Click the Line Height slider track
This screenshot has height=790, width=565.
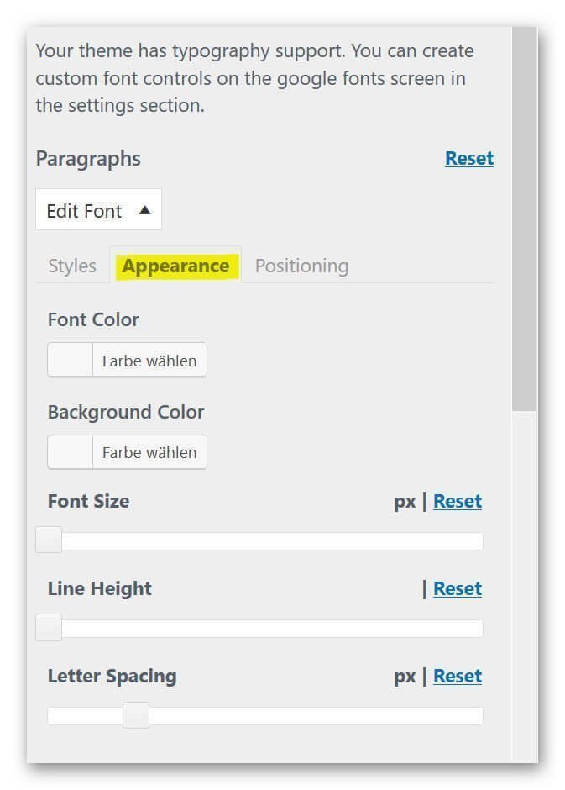click(259, 629)
